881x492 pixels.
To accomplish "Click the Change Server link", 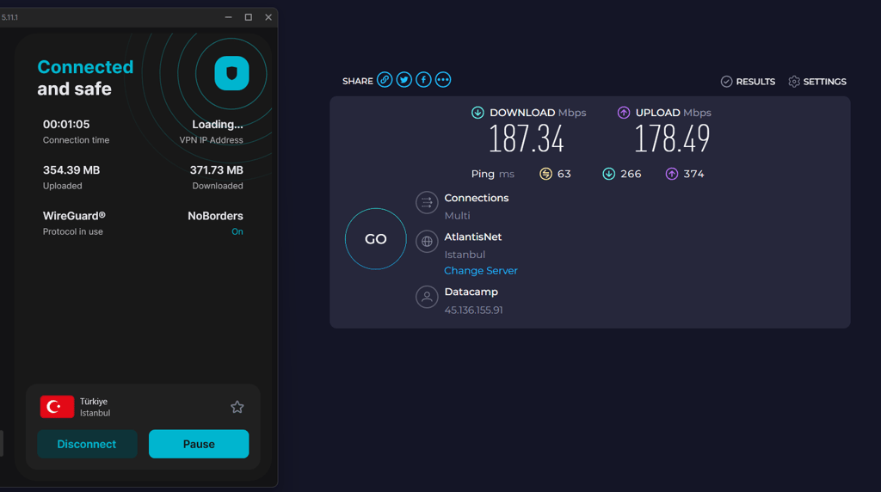I will pos(481,271).
